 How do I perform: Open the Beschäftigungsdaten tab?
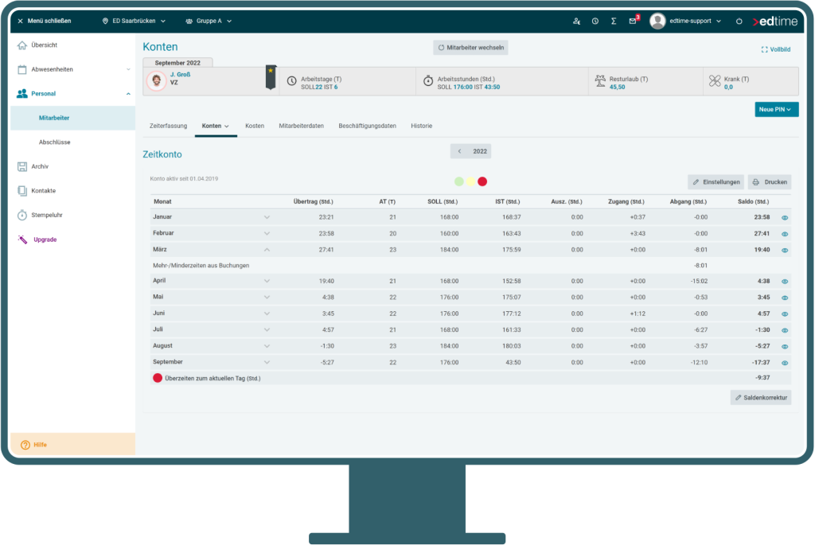coord(367,126)
